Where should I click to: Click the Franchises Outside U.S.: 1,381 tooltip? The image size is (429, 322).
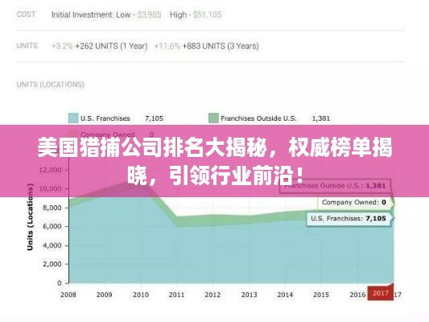coord(335,186)
